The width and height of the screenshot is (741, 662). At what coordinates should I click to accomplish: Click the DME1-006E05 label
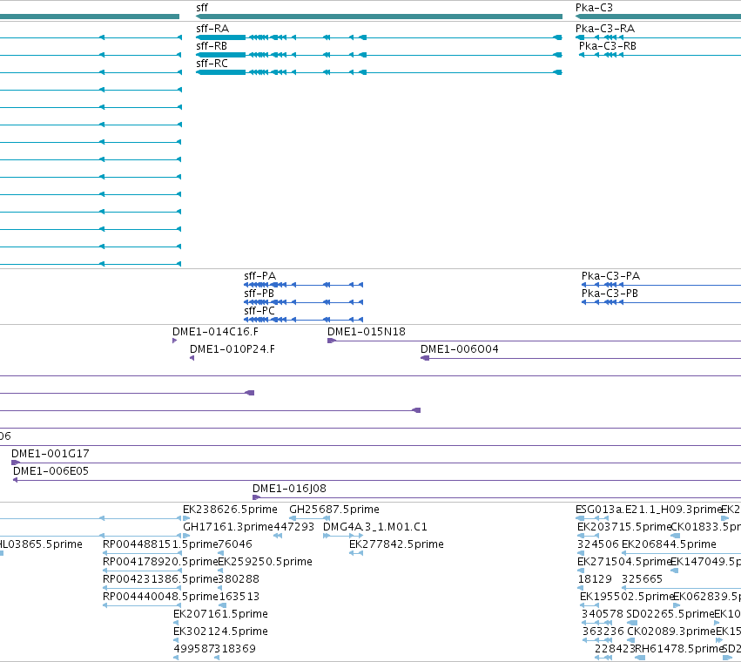(51, 471)
